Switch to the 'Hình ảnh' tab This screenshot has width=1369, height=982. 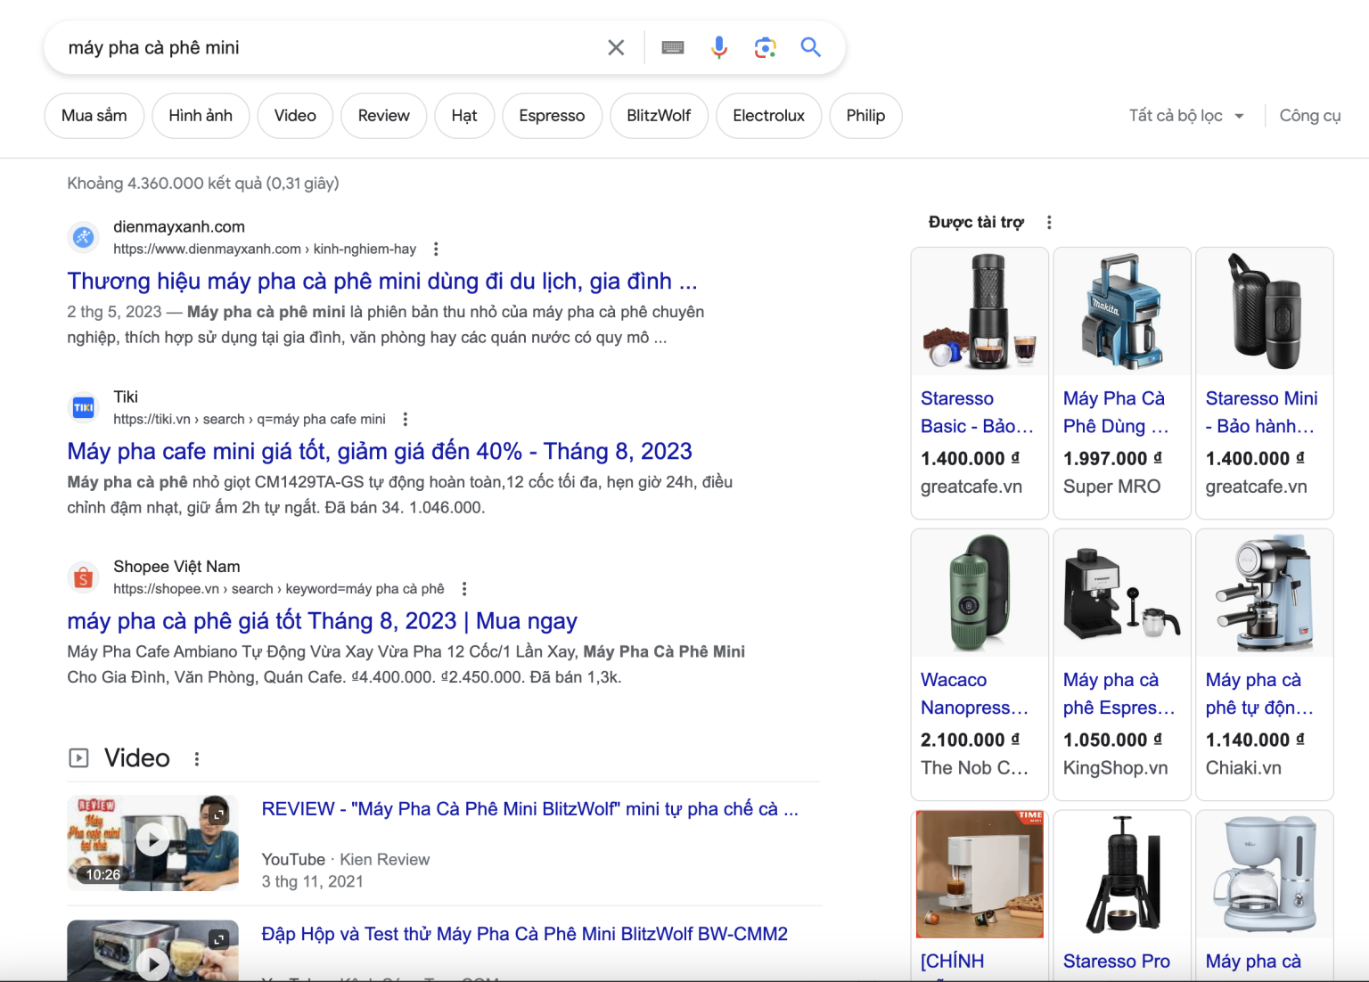(201, 116)
